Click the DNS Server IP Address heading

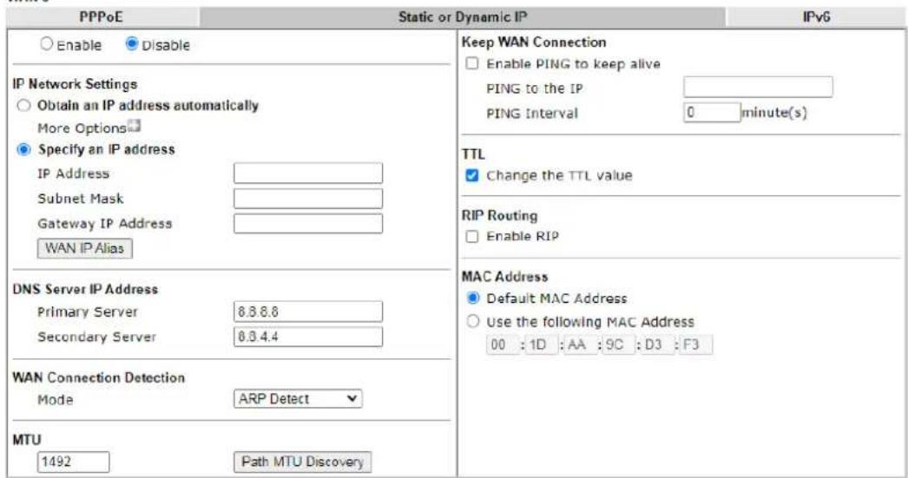point(85,289)
